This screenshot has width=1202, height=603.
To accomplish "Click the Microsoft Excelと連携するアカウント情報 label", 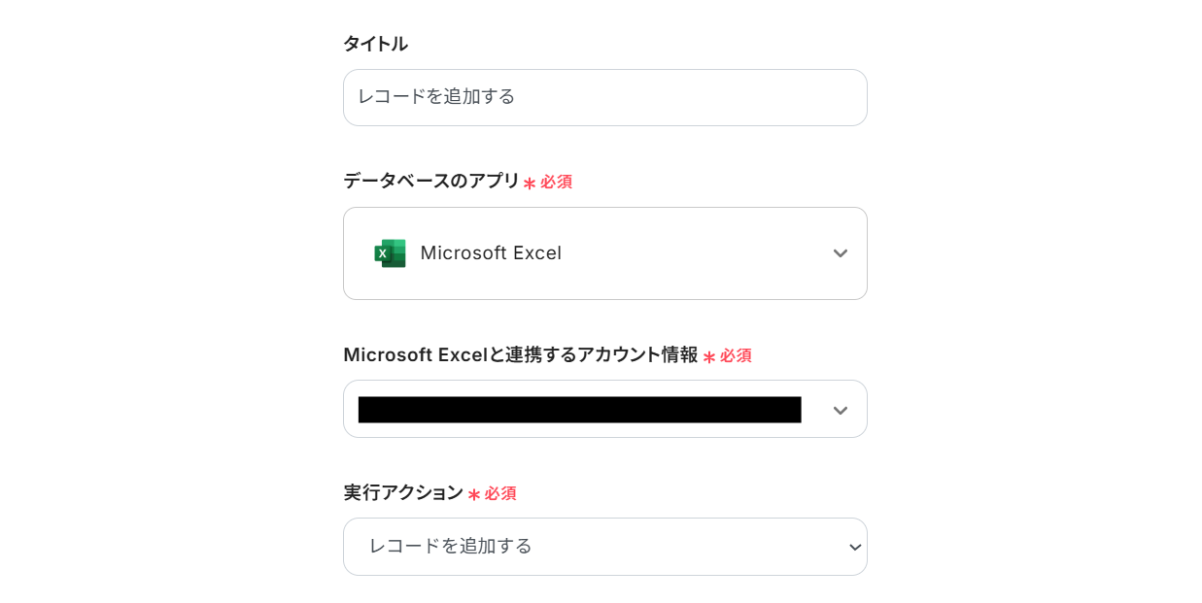I will [x=520, y=355].
